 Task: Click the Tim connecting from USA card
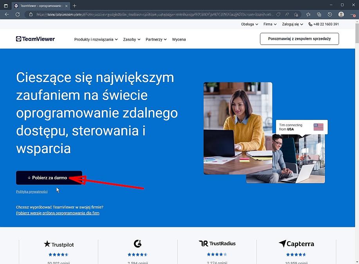point(301,127)
